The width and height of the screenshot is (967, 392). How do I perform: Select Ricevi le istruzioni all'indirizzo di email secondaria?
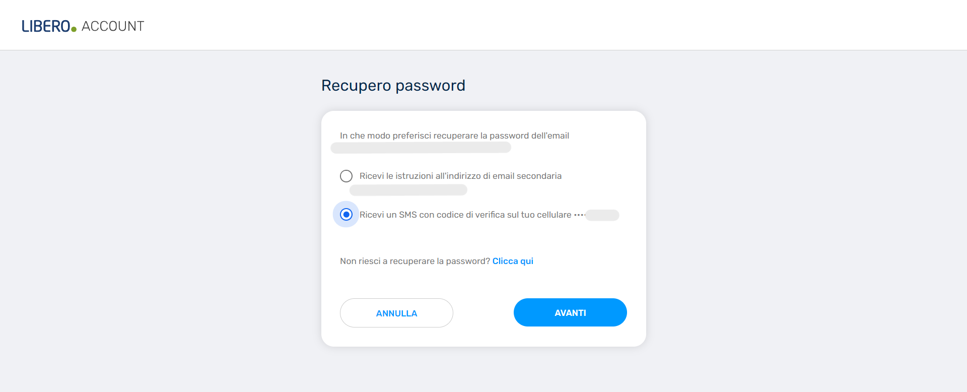(x=460, y=176)
